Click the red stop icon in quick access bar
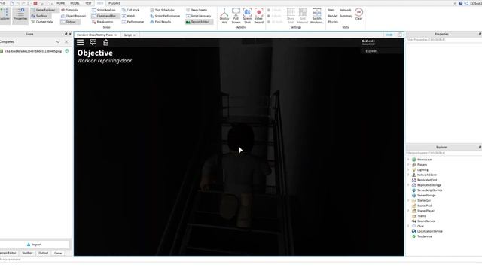Image resolution: width=482 pixels, height=271 pixels. click(x=35, y=3)
